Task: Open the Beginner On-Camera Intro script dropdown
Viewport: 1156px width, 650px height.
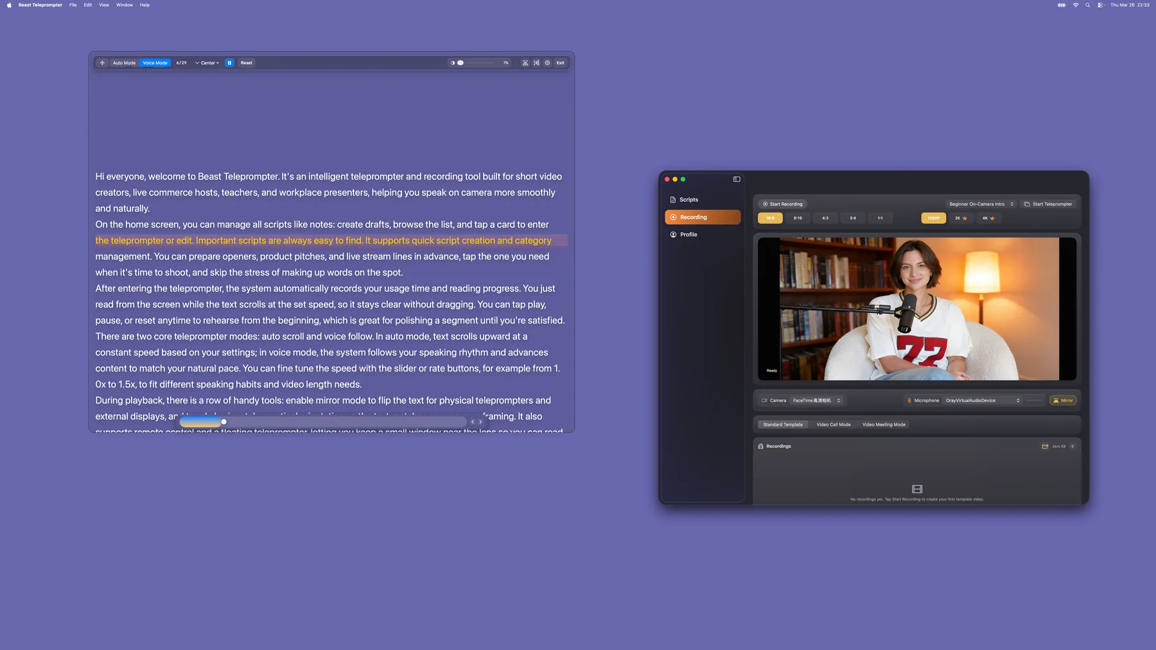Action: pos(981,204)
